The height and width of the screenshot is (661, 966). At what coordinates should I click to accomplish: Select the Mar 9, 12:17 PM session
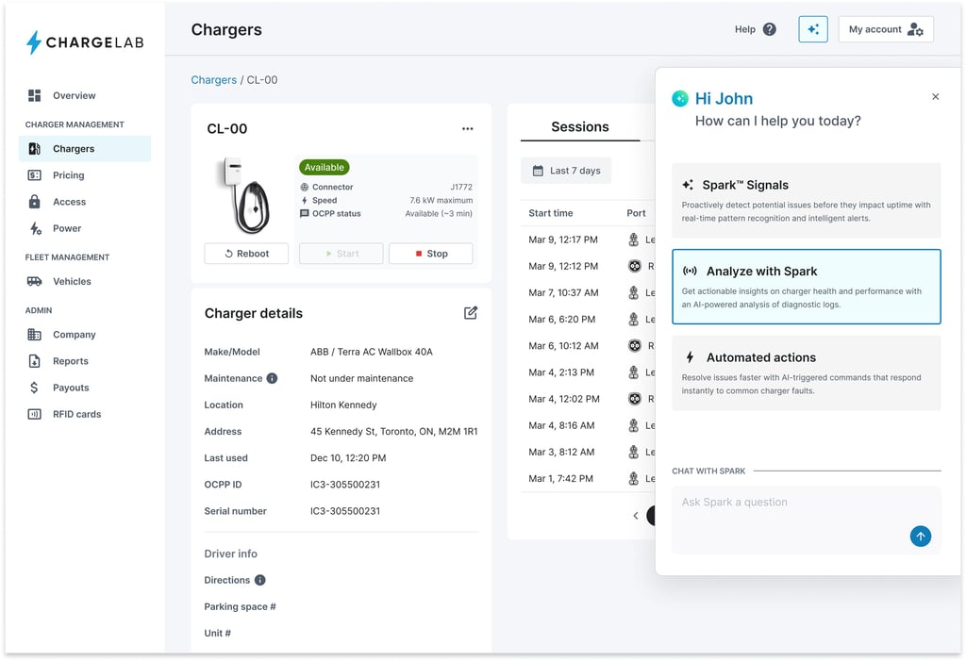click(587, 240)
